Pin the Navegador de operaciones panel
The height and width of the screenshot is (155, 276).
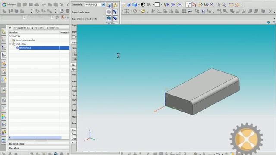click(10, 28)
